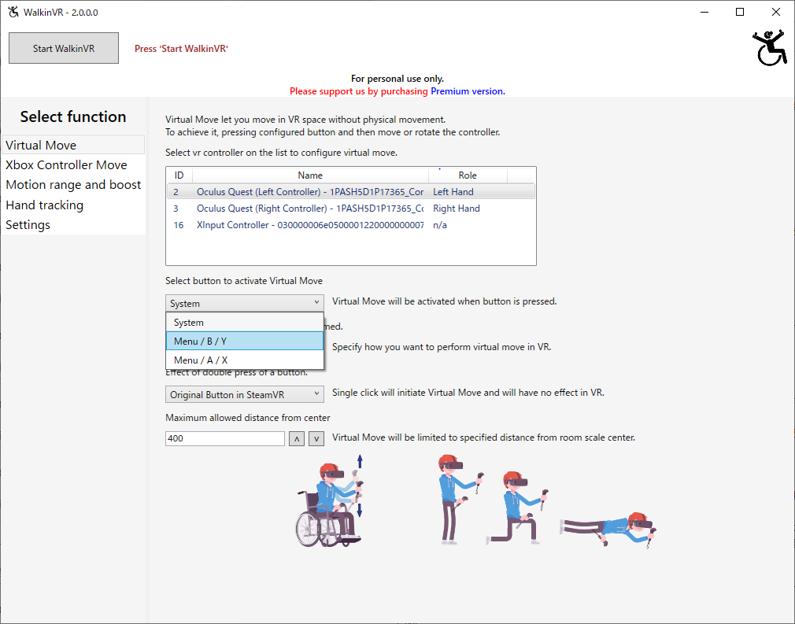Screen dimensions: 795x624
Task: Click the Start WalkinVR button
Action: 64,48
